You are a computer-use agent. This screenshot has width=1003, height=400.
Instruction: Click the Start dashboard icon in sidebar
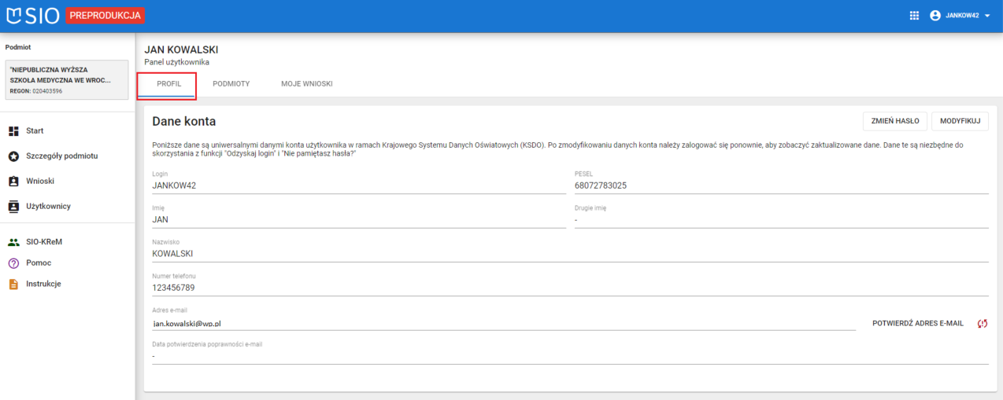click(13, 131)
